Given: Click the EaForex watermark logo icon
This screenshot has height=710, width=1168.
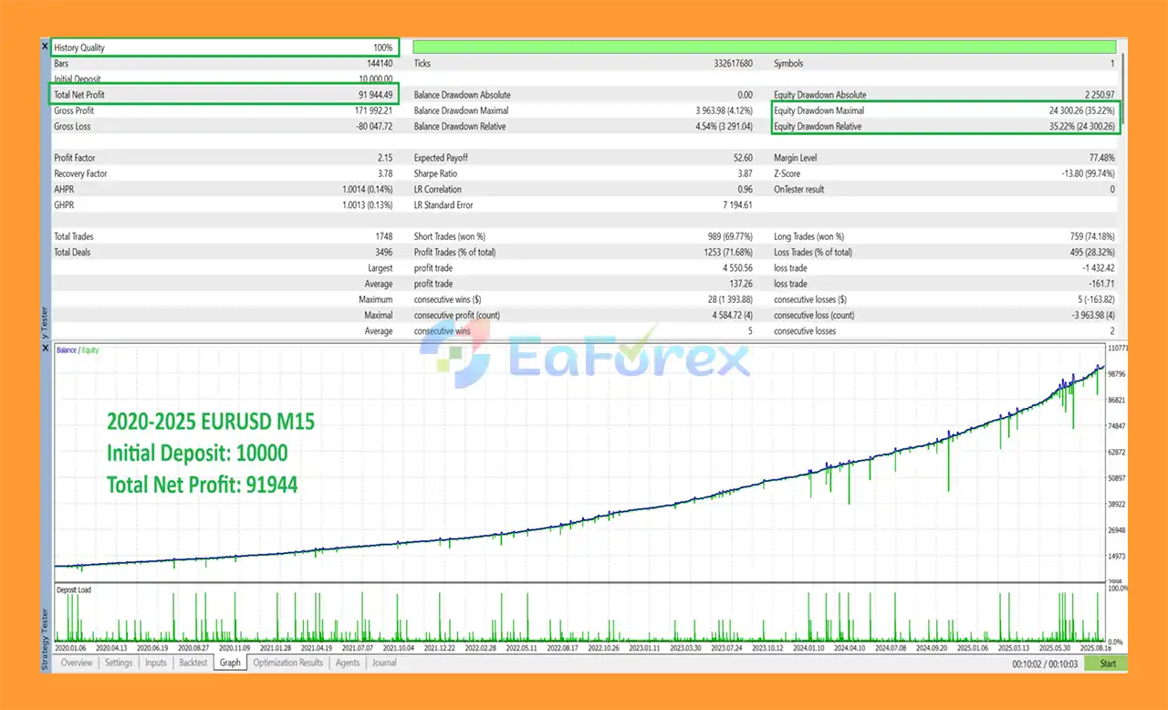Looking at the screenshot, I should pos(457,358).
